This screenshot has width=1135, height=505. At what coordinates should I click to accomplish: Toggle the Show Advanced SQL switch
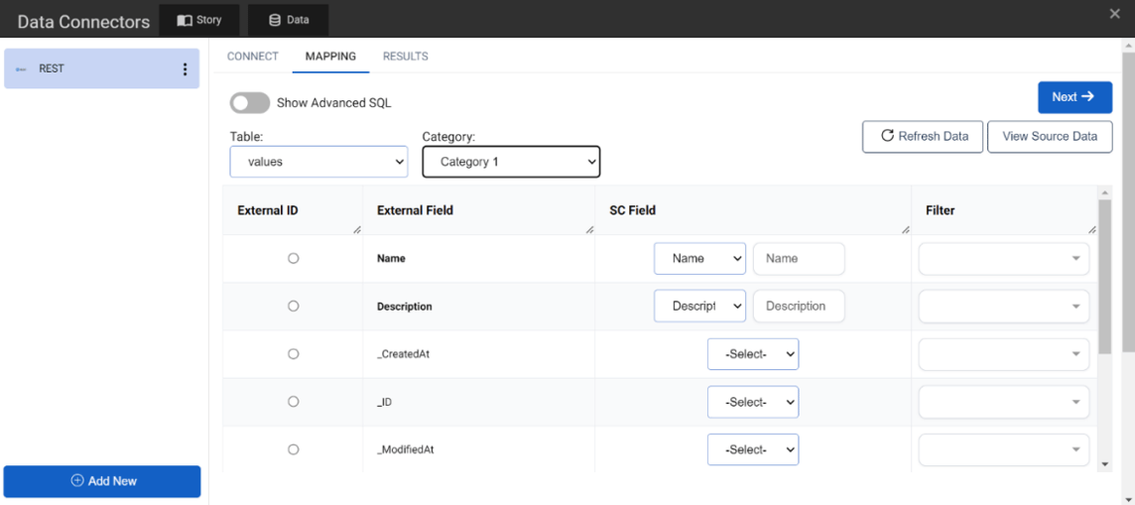click(250, 103)
